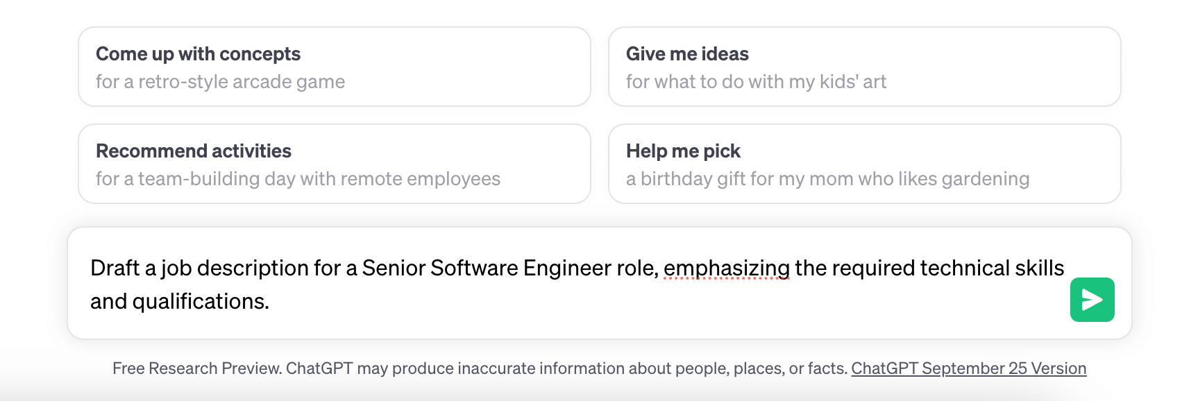Place cursor at end of typed prompt text

(x=271, y=302)
